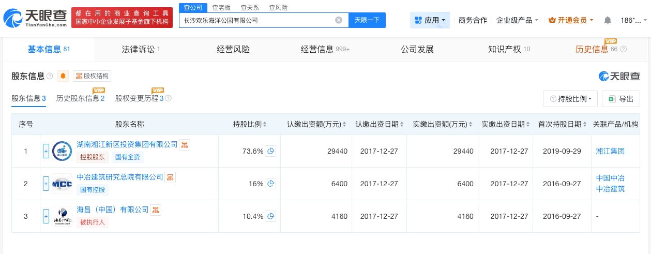Open 开通会员 dropdown
Image resolution: width=651 pixels, height=254 pixels.
[571, 20]
